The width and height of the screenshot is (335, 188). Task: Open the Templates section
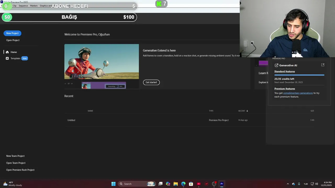click(15, 58)
